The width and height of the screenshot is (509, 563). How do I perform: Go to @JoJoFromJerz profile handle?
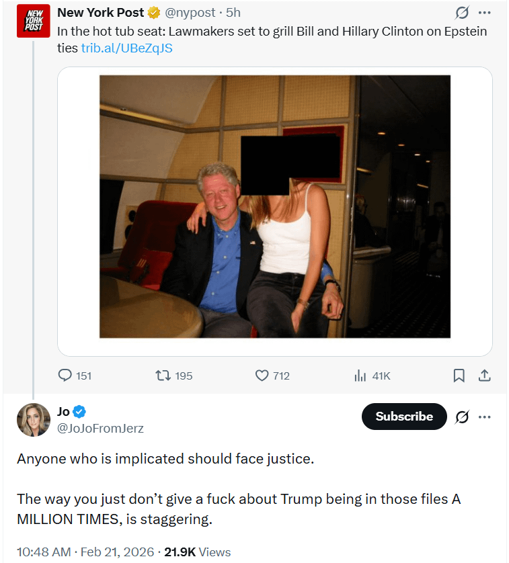(100, 429)
